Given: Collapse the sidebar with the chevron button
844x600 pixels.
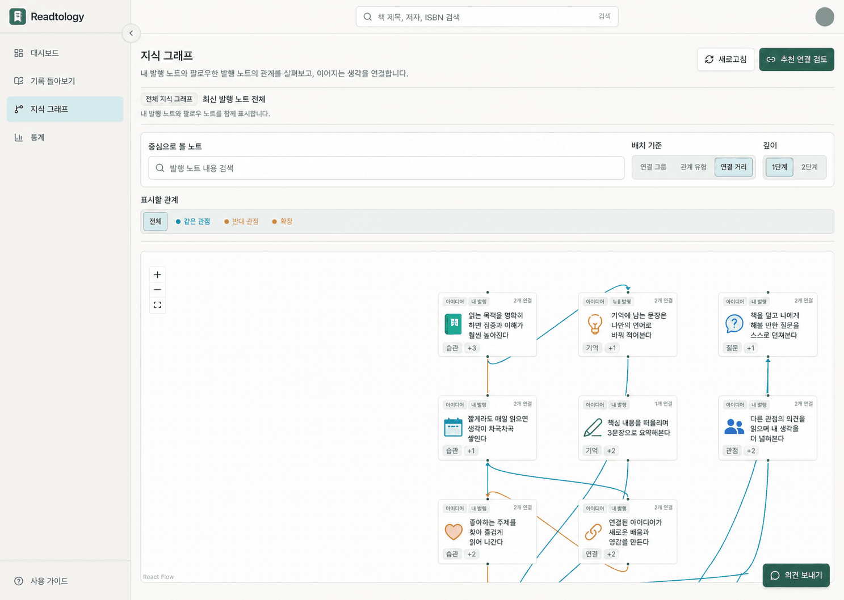Looking at the screenshot, I should point(131,33).
